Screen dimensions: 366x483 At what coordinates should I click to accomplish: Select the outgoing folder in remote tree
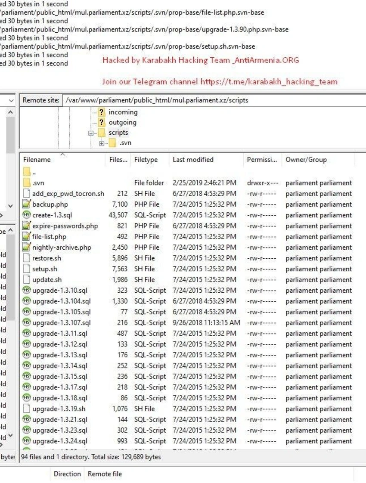click(x=122, y=122)
